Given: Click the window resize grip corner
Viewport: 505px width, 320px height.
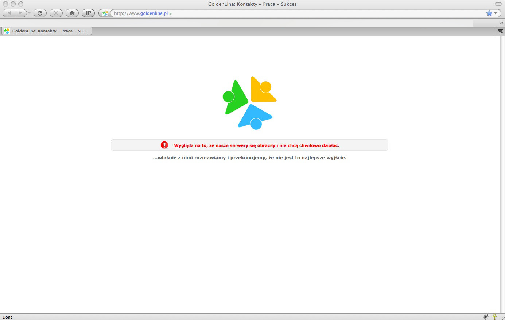Looking at the screenshot, I should click(502, 317).
